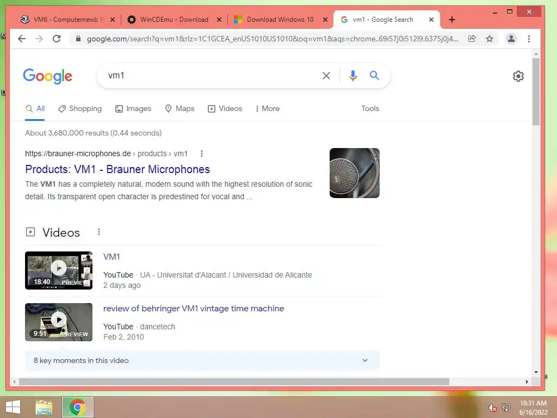The image size is (557, 418).
Task: Click the horizontal scroll left arrow
Action: tap(14, 382)
